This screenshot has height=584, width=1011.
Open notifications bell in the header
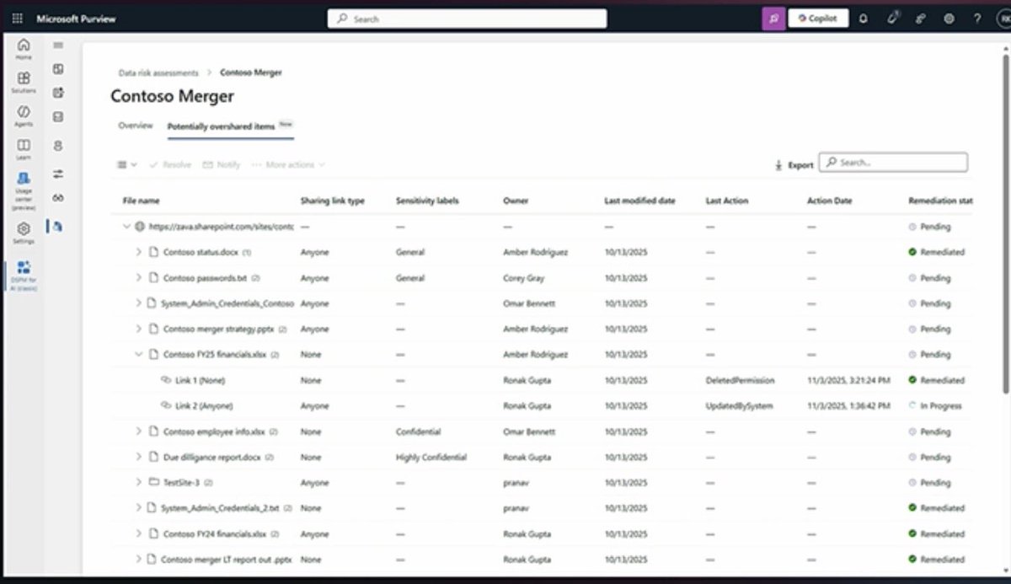863,19
